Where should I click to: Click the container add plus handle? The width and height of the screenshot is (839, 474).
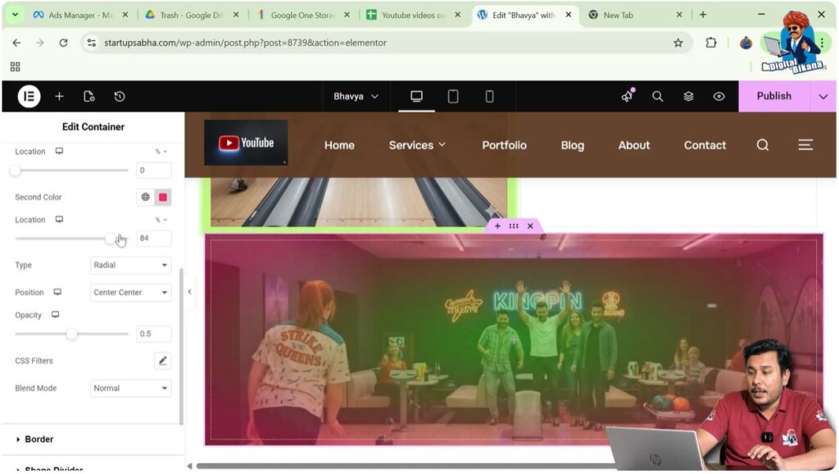click(497, 226)
